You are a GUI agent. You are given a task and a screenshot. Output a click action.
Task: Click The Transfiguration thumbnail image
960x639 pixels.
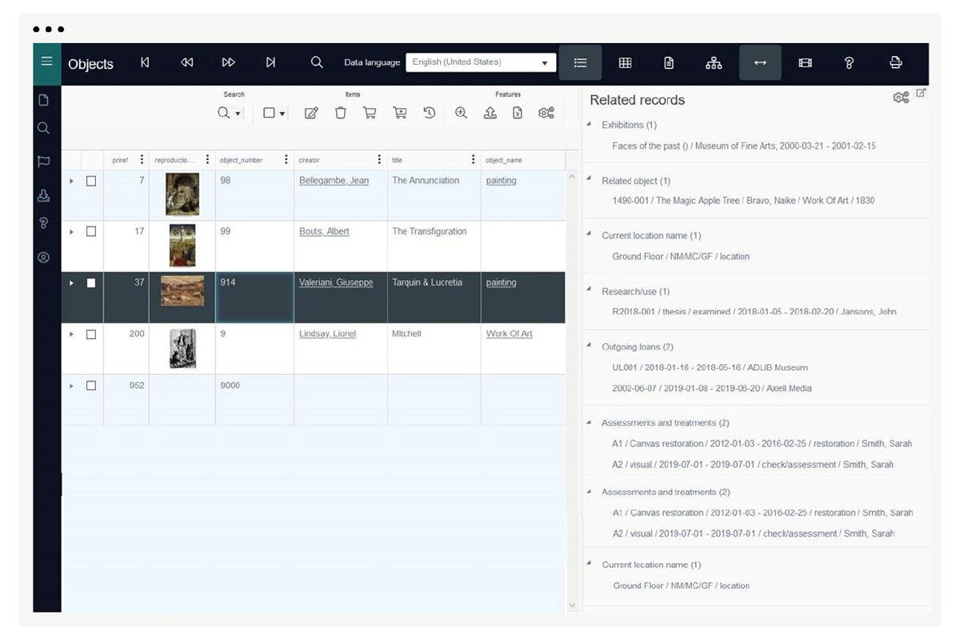(182, 246)
